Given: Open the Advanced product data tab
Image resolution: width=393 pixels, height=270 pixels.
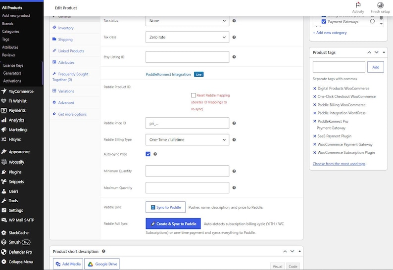Looking at the screenshot, I should (75, 103).
